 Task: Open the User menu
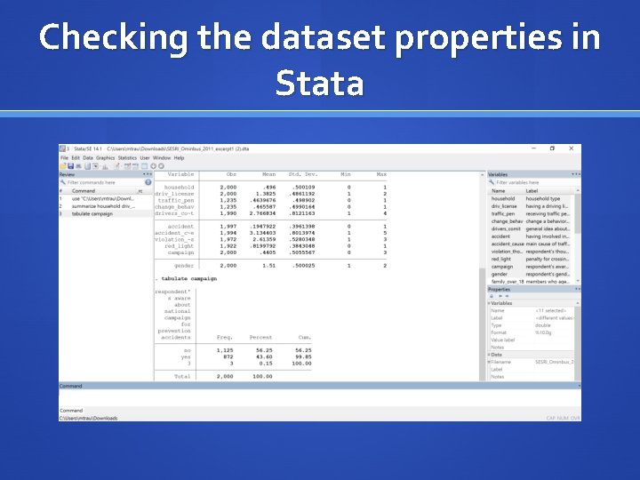(x=145, y=158)
